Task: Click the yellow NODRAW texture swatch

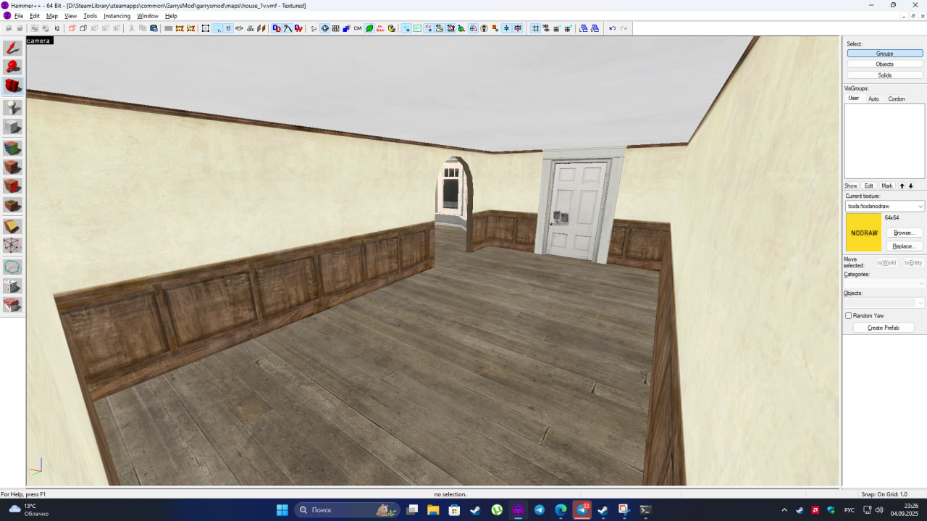Action: pyautogui.click(x=863, y=233)
